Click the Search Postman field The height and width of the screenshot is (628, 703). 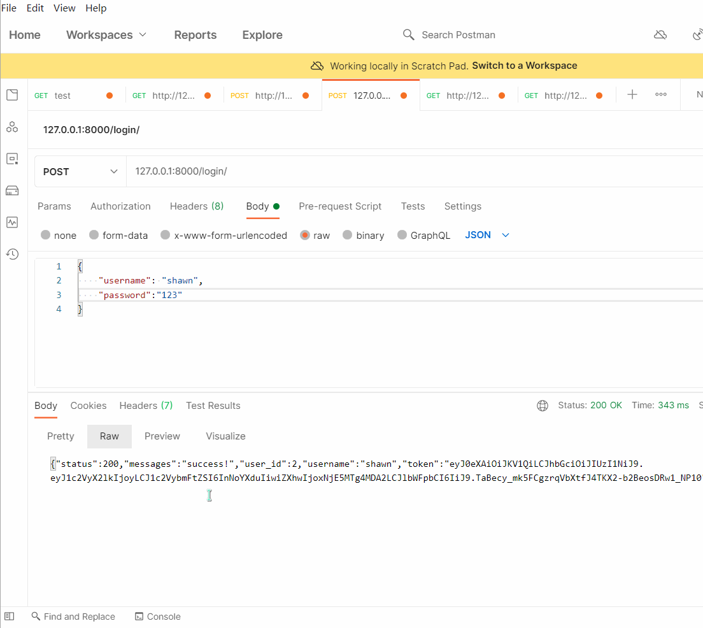(458, 35)
